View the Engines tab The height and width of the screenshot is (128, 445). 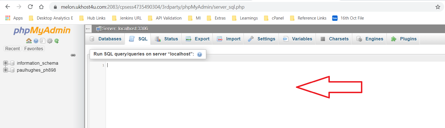370,39
